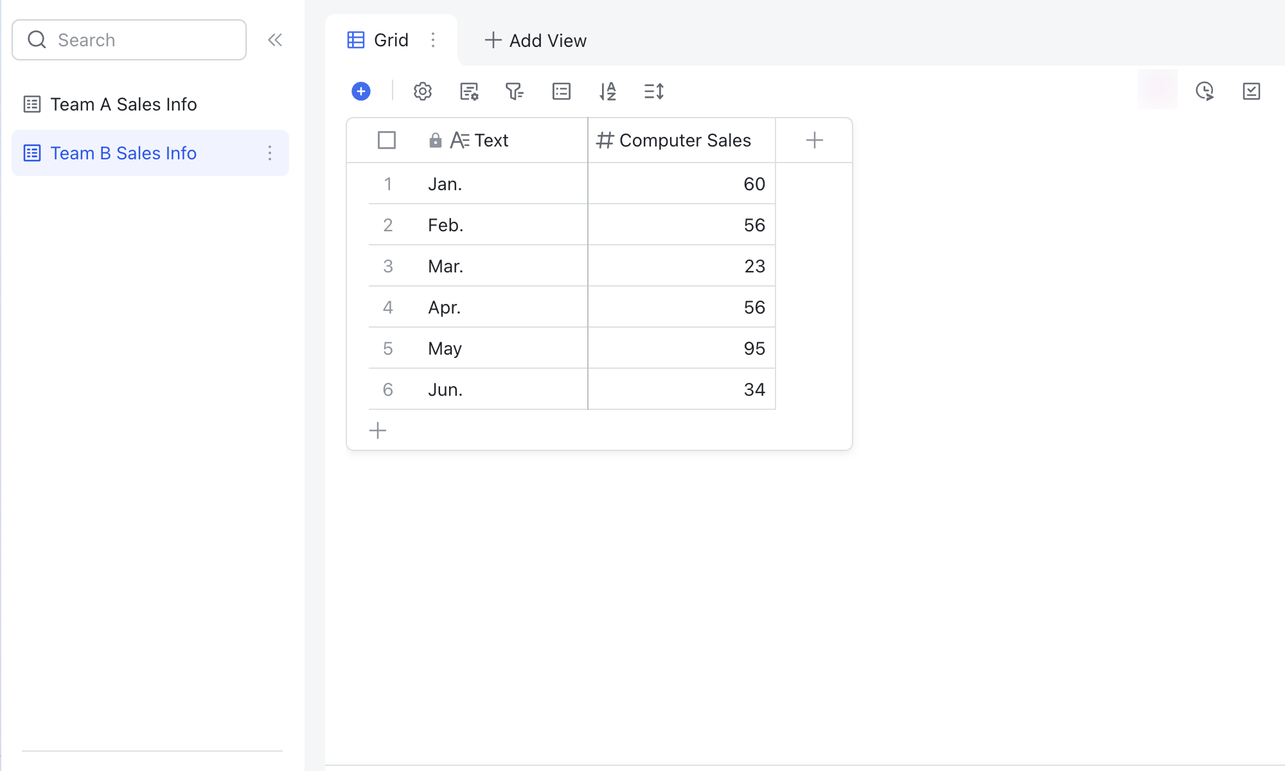Select the Apr. sales value 56
This screenshot has width=1285, height=771.
tap(682, 307)
